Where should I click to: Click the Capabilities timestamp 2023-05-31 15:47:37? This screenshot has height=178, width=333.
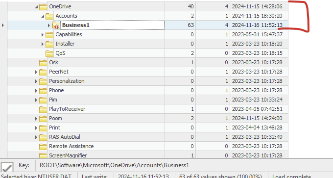[257, 34]
